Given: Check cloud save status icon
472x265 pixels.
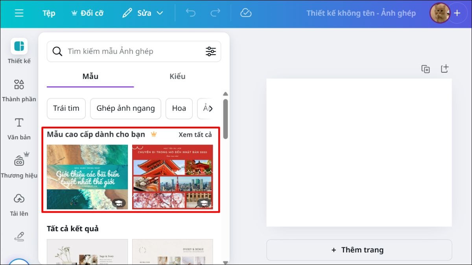Looking at the screenshot, I should click(x=246, y=13).
